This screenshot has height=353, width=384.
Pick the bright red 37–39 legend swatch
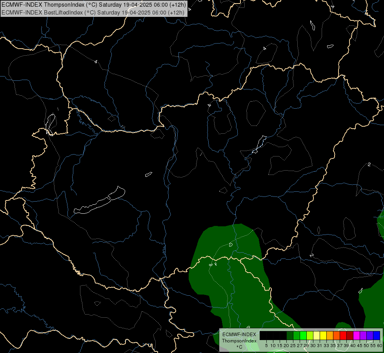[x=343, y=335]
